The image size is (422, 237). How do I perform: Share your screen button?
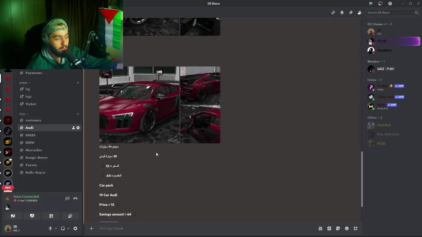(x=32, y=216)
